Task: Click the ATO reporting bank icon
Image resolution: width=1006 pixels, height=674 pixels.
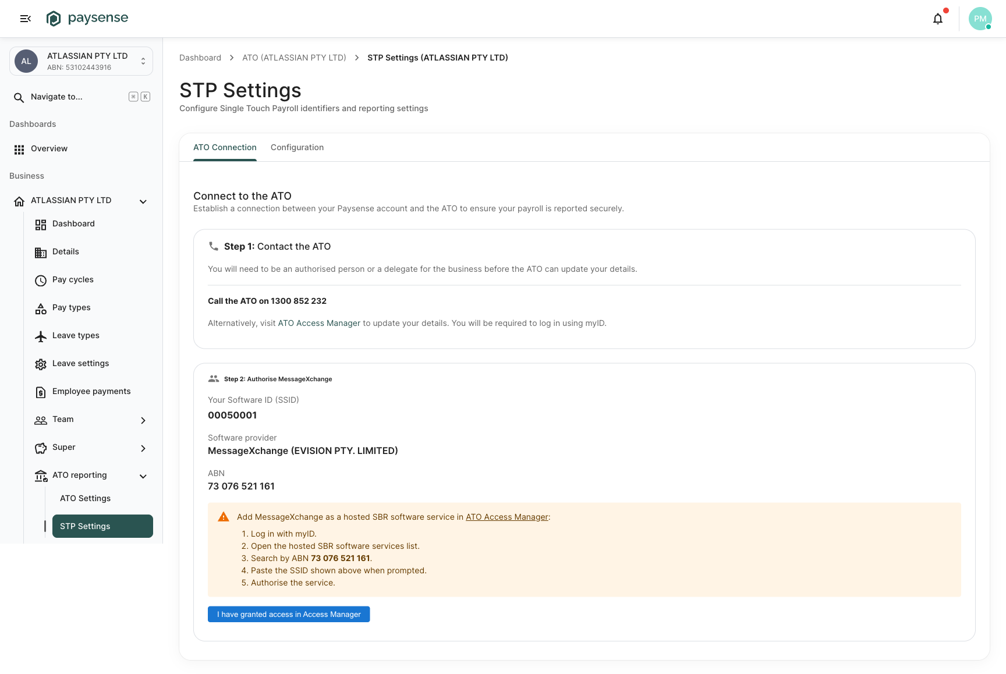Action: tap(41, 476)
